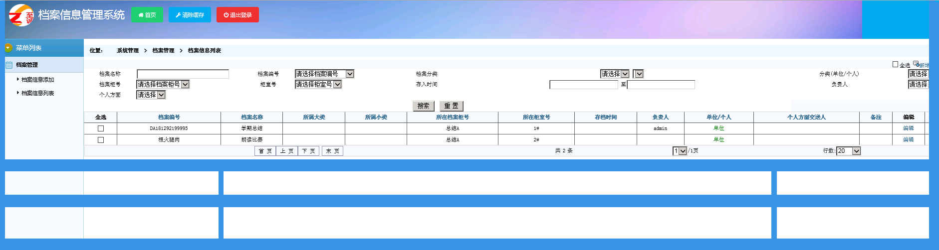Open 档案信息添加 in the sidebar
939x250 pixels.
point(37,80)
